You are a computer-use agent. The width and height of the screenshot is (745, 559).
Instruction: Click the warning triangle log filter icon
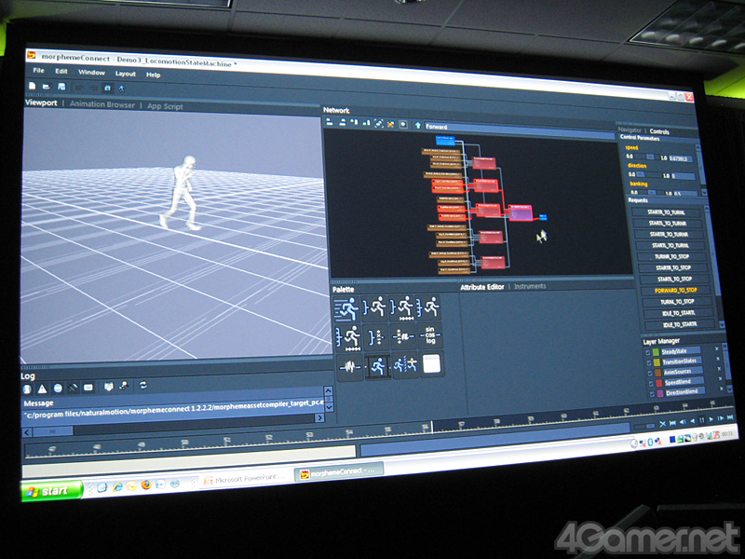pyautogui.click(x=42, y=389)
